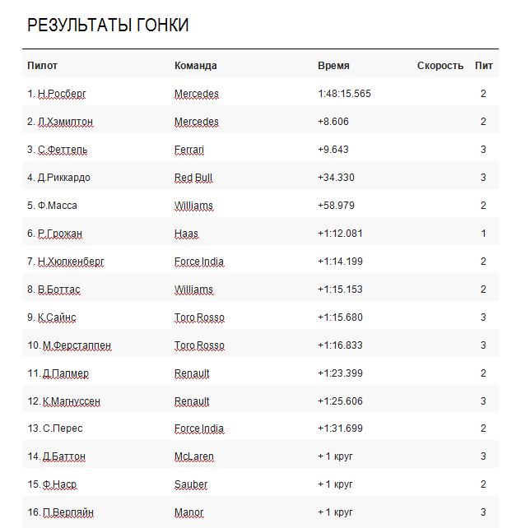Click on С.Феттель driver name
507x528 pixels.
pos(63,150)
